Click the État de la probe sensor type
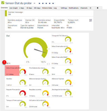 [27, 28]
